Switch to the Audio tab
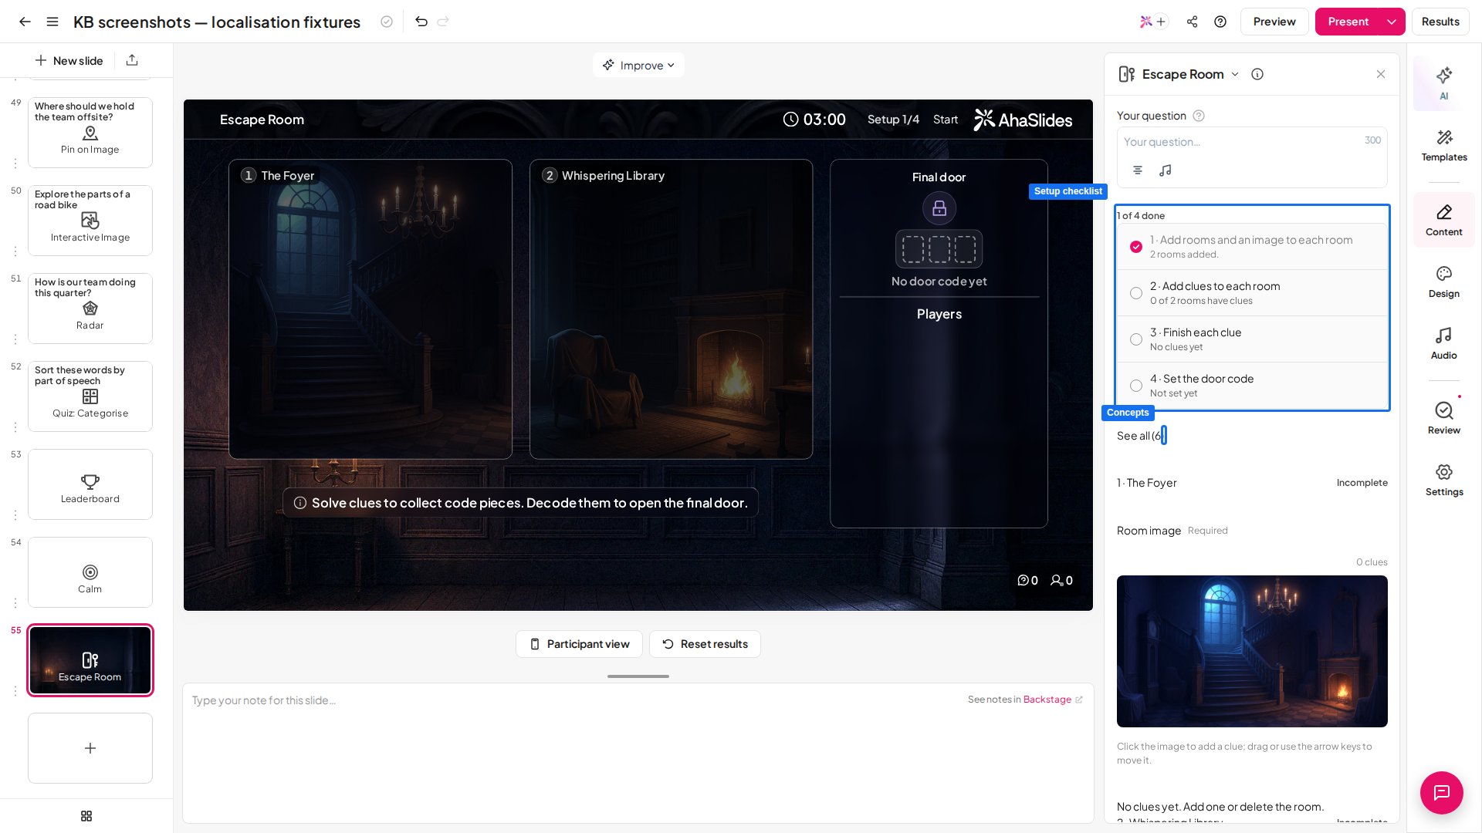Image resolution: width=1482 pixels, height=833 pixels. click(x=1443, y=343)
